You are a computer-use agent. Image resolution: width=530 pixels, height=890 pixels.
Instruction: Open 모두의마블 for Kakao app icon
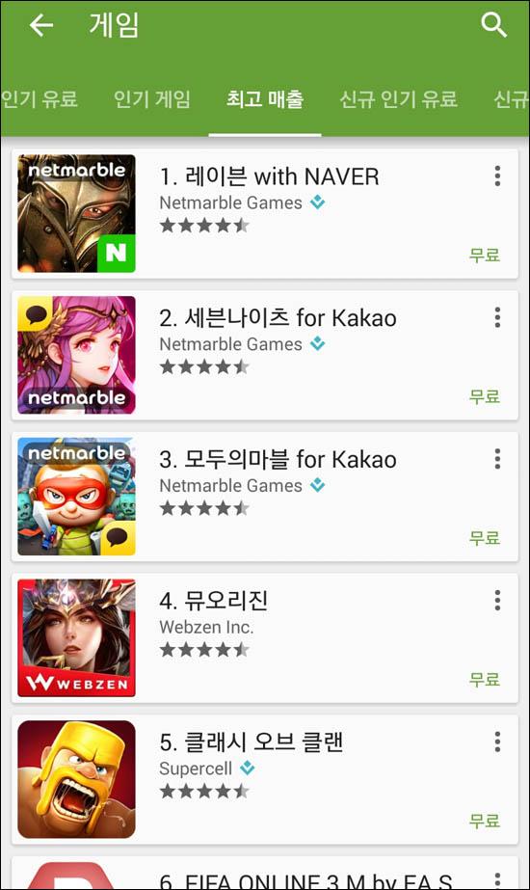[x=76, y=496]
